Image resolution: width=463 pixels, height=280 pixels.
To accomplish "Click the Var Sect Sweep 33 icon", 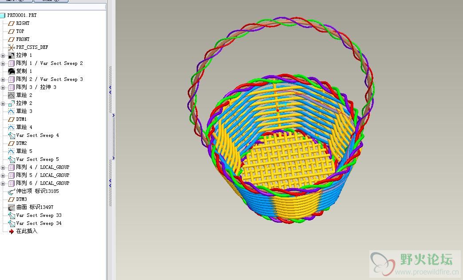I will coord(11,216).
